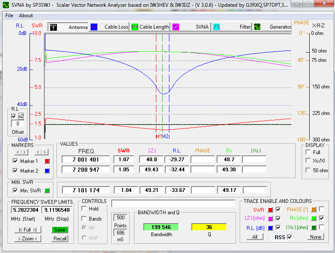This screenshot has height=253, width=335.
Task: Step Marker 2 right with arrow
Action: click(45, 152)
